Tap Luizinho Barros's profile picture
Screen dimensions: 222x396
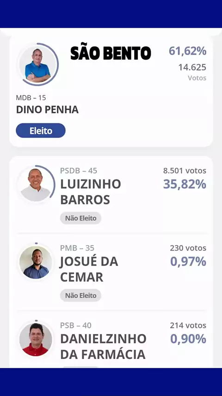coord(36,185)
